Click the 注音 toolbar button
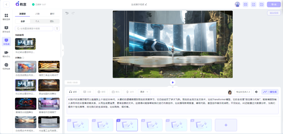The height and width of the screenshot is (134, 283). pyautogui.click(x=87, y=92)
